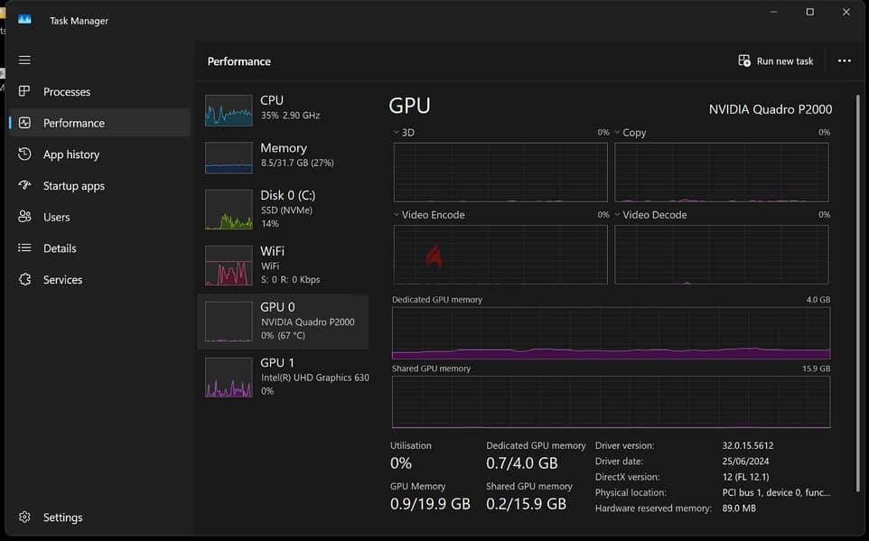The width and height of the screenshot is (869, 541).
Task: Click the Video Decode usage graph
Action: [722, 255]
